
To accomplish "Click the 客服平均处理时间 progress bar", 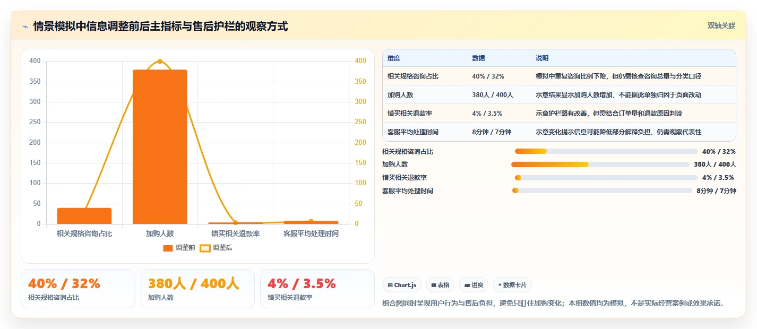I will tap(603, 191).
